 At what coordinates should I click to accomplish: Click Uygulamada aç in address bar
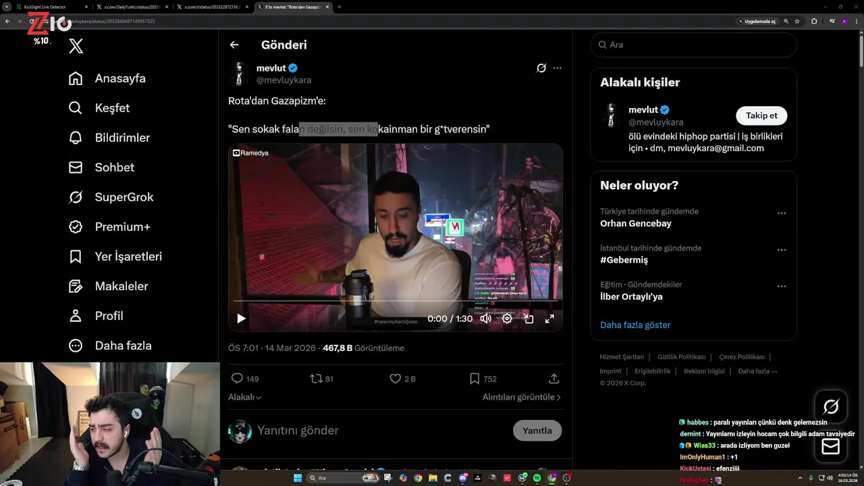[x=757, y=22]
